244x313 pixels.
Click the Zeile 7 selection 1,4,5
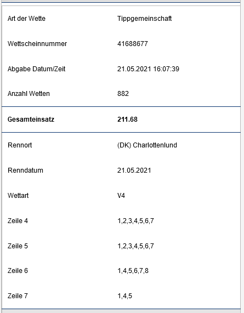pyautogui.click(x=124, y=296)
